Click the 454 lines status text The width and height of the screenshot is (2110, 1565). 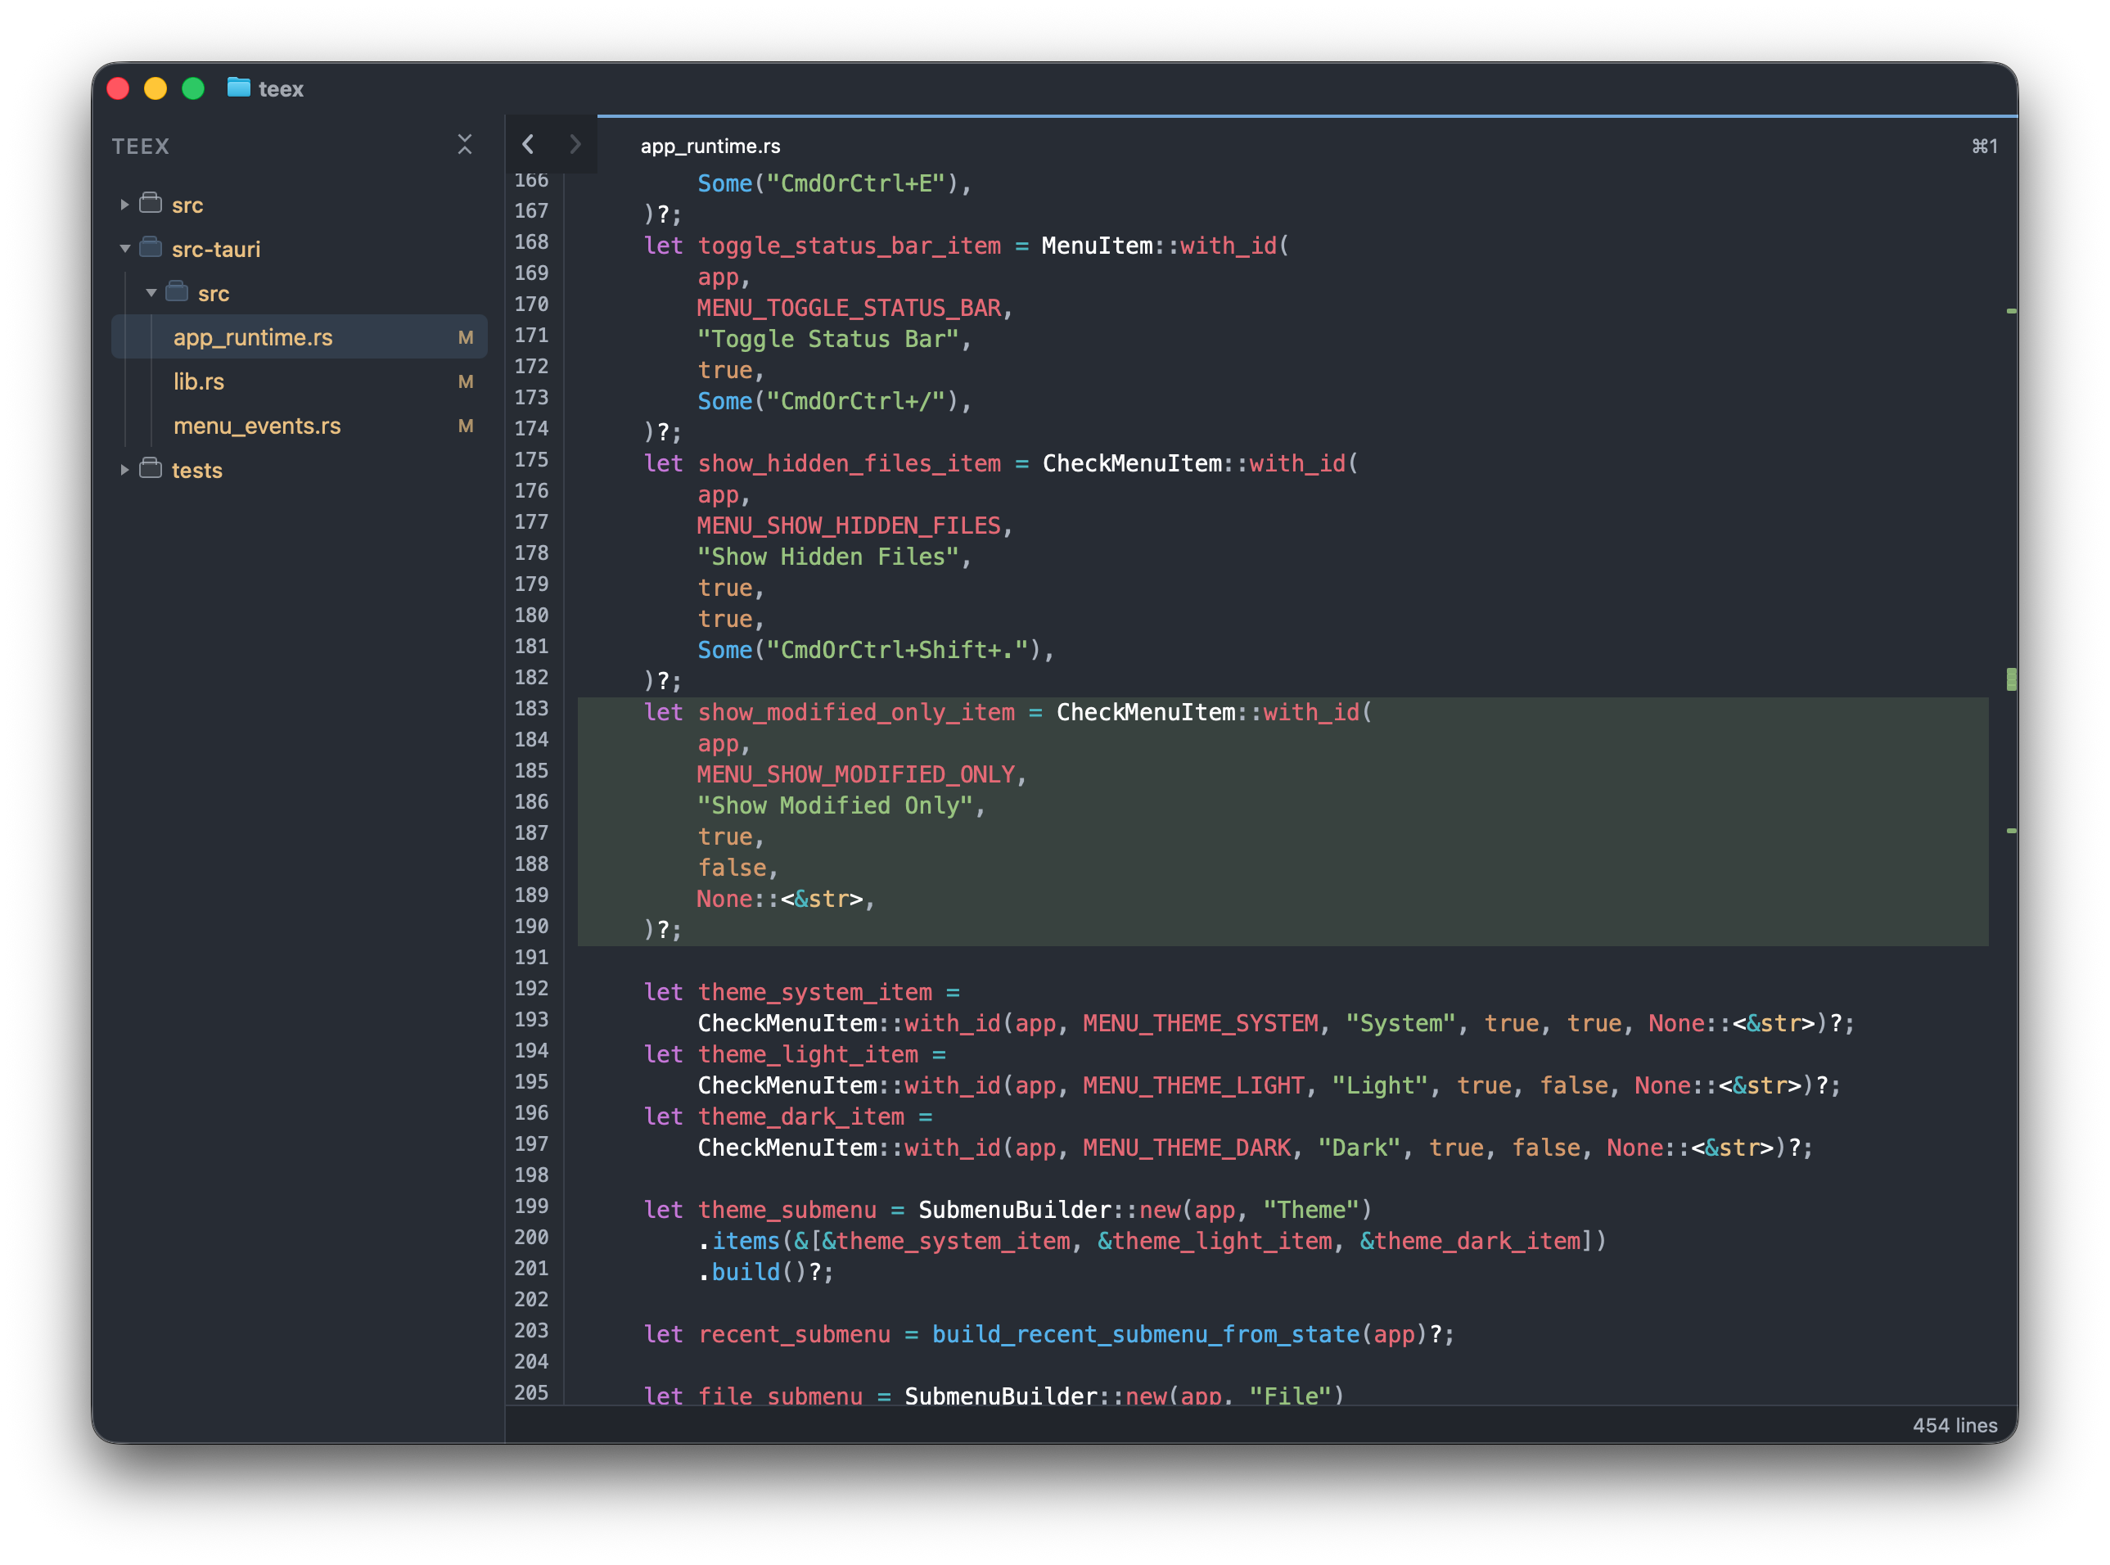[1954, 1425]
